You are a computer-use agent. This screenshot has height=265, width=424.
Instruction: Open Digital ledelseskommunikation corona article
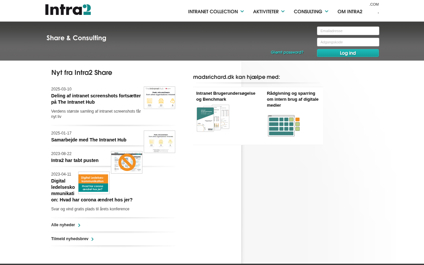92,190
